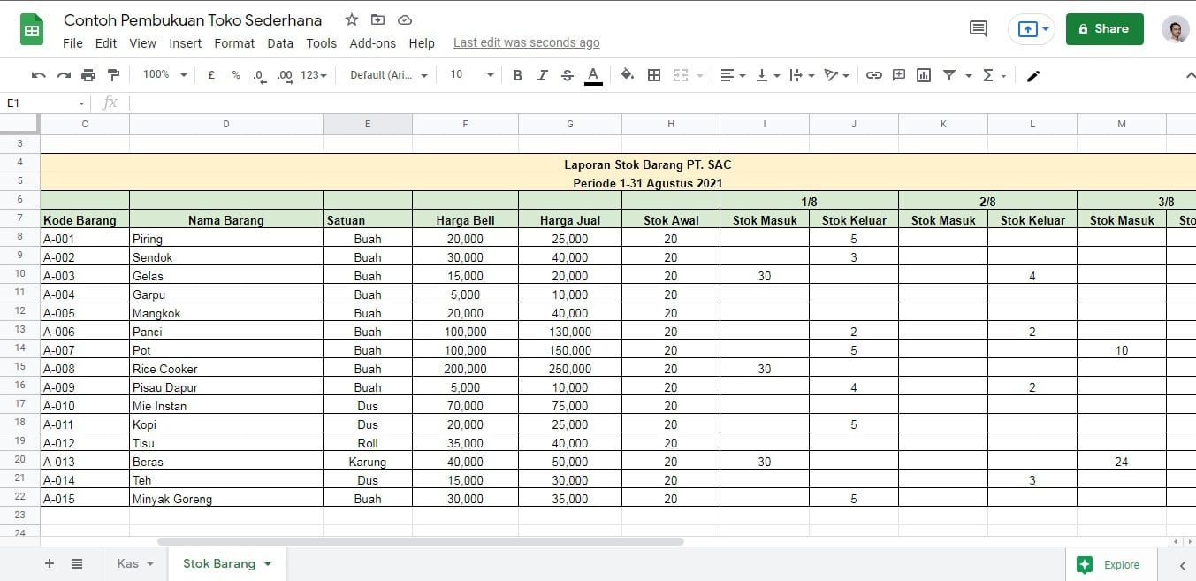Image resolution: width=1196 pixels, height=581 pixels.
Task: Select the paint format tool
Action: pos(113,75)
